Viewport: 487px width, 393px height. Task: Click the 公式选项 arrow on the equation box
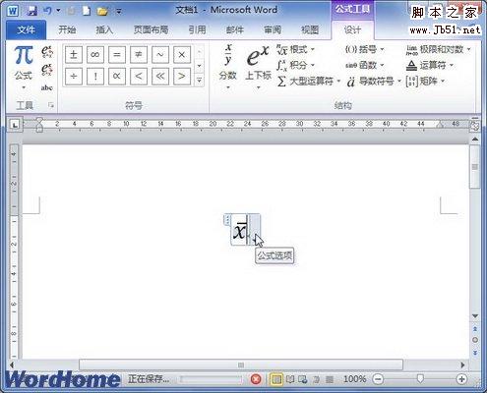[255, 229]
